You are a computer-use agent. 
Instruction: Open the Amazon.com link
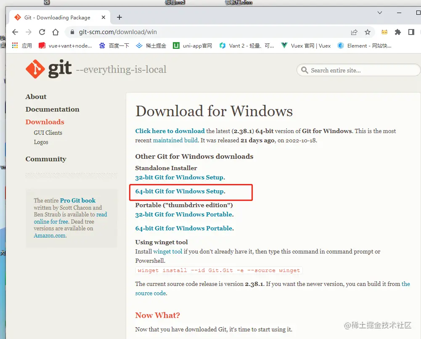click(x=50, y=235)
